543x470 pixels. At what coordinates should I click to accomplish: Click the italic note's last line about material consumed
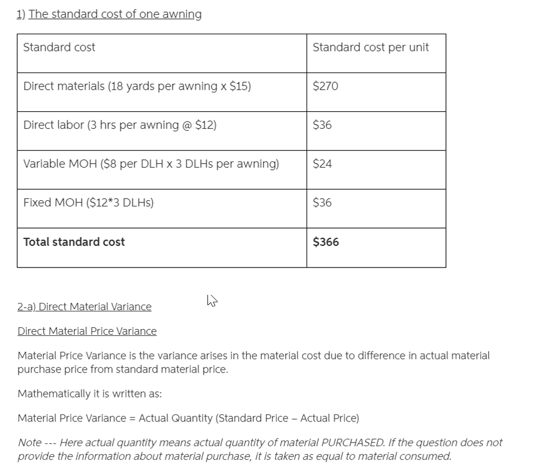pyautogui.click(x=234, y=456)
